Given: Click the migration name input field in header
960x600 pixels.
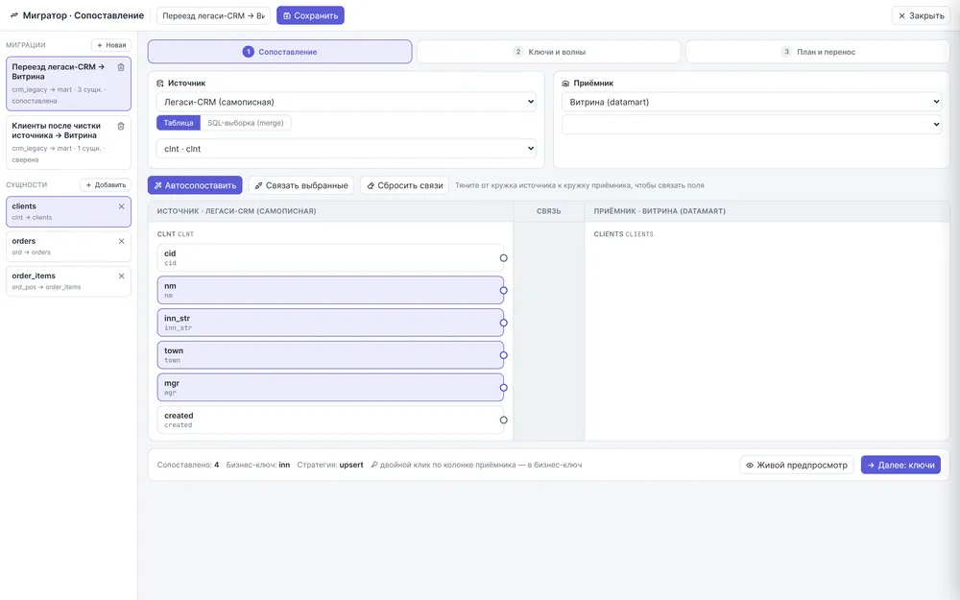Looking at the screenshot, I should pos(213,16).
